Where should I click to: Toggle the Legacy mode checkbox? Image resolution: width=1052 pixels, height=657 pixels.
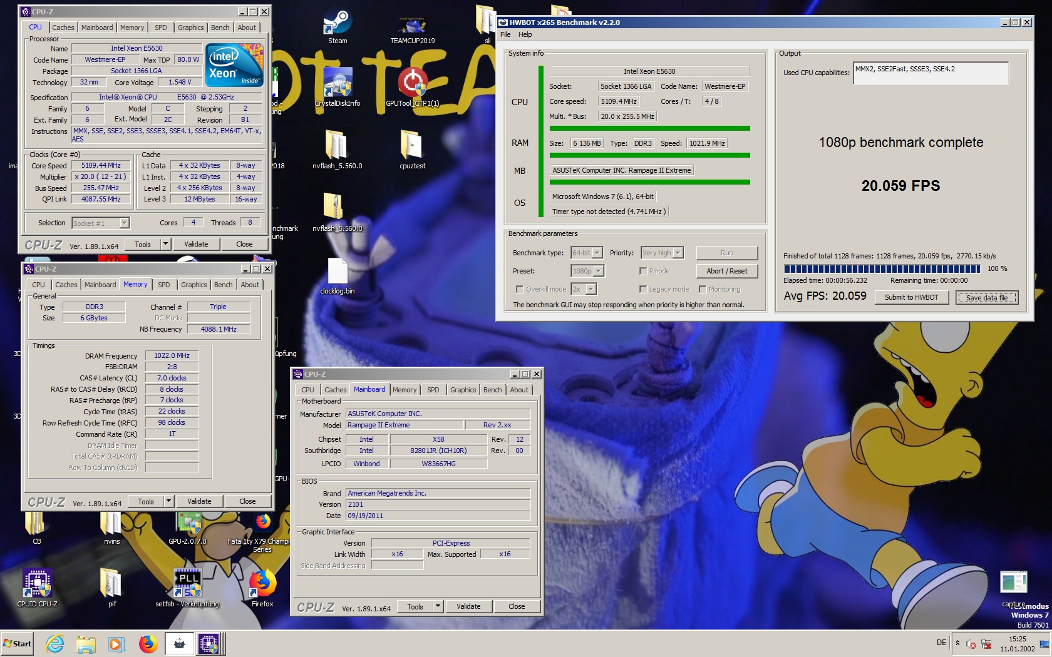point(643,289)
